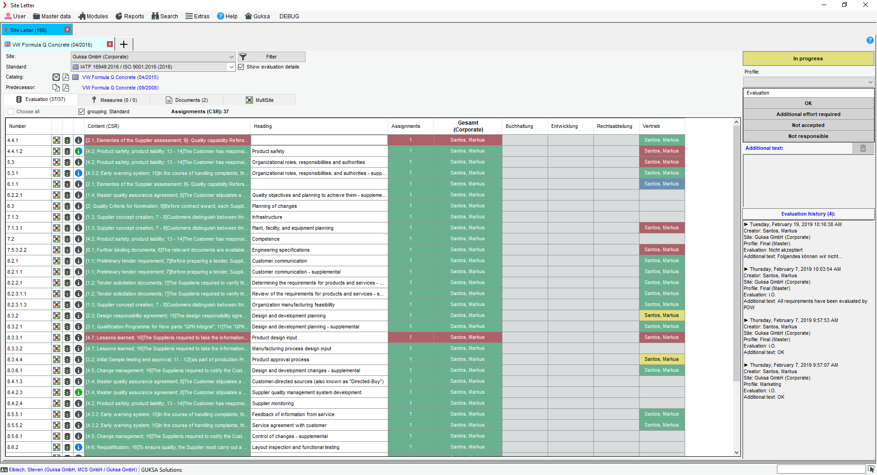This screenshot has height=475, width=877.
Task: Click the trash icon next to Additional text
Action: pos(863,148)
